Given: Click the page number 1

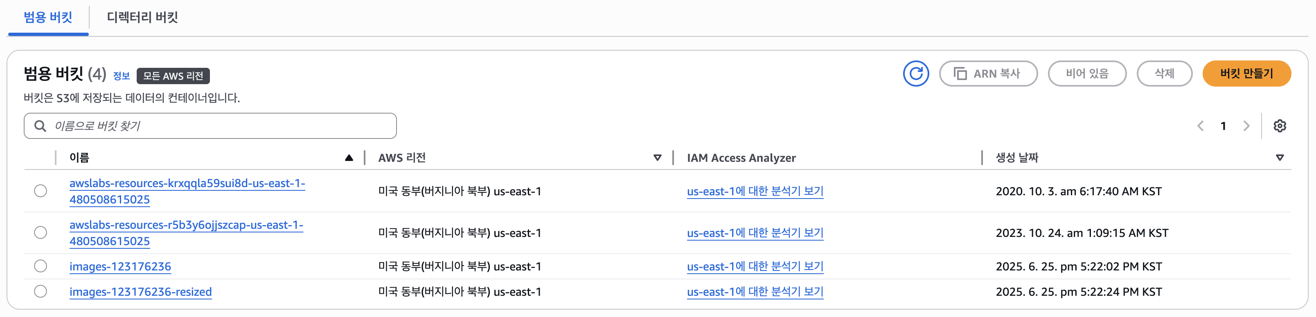Looking at the screenshot, I should pos(1223,126).
